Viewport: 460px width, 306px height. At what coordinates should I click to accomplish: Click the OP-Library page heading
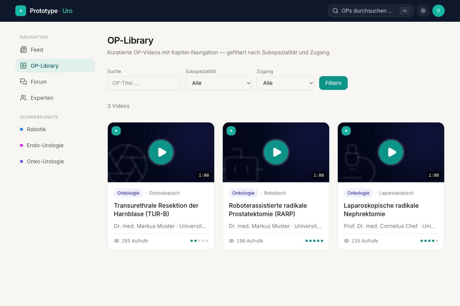point(130,40)
